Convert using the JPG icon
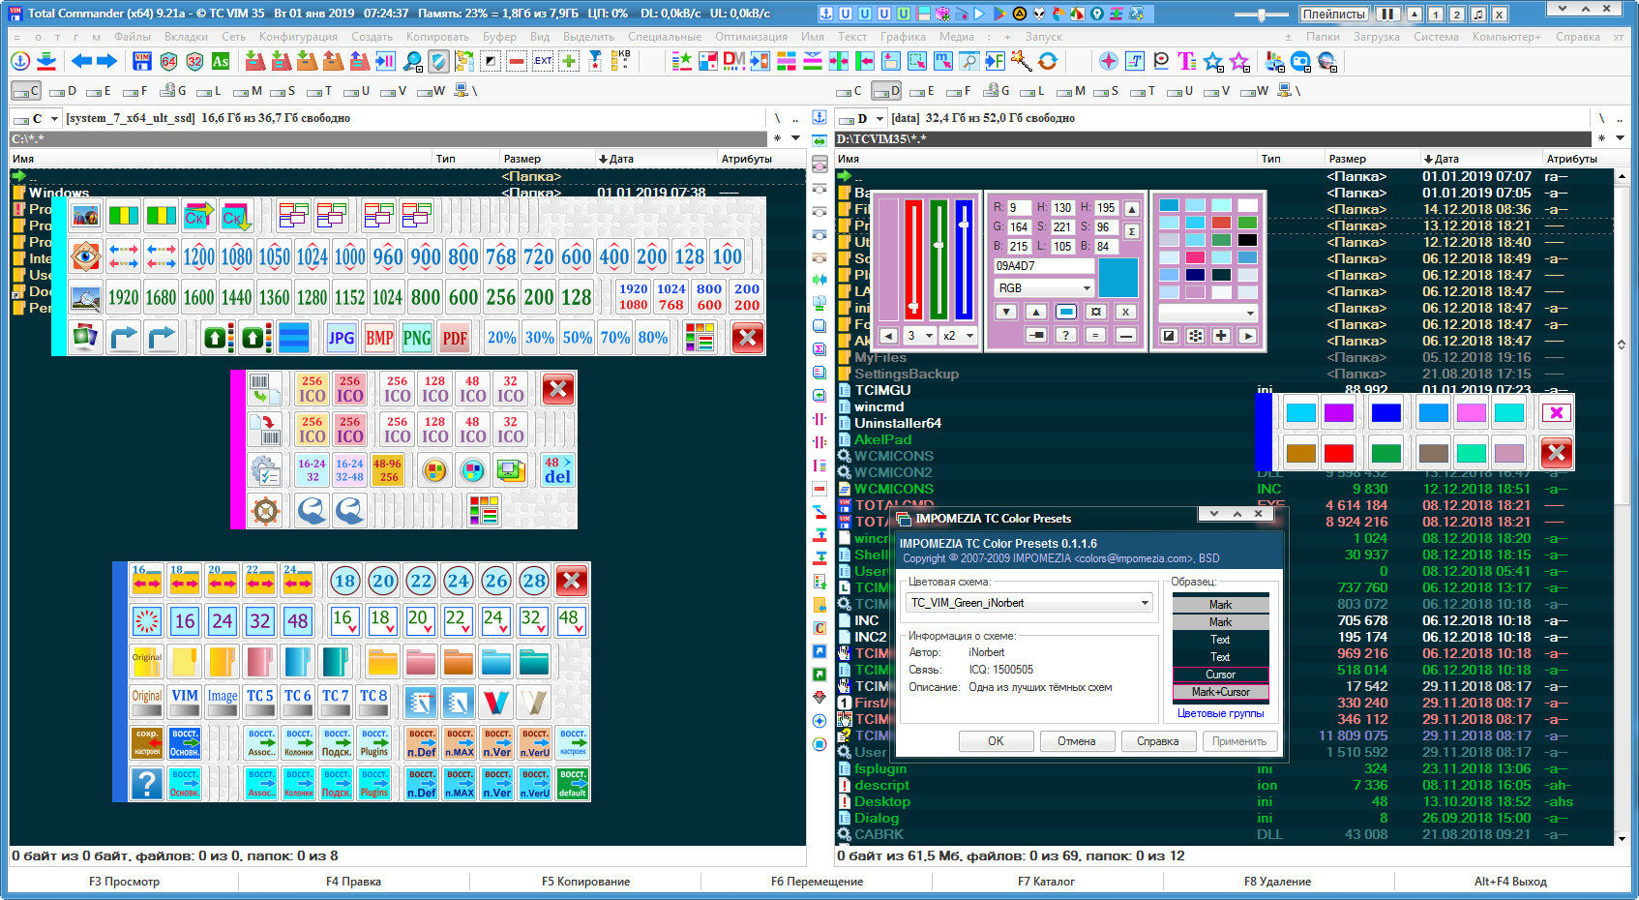Image resolution: width=1639 pixels, height=900 pixels. [341, 338]
